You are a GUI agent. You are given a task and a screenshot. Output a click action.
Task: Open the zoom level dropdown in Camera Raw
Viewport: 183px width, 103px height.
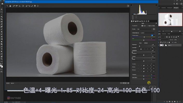[16, 83]
